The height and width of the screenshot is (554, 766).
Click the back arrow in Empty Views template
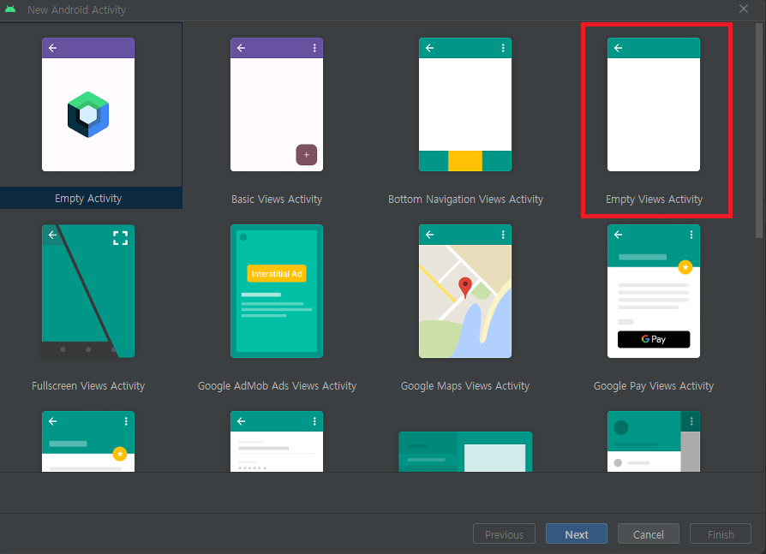point(619,48)
